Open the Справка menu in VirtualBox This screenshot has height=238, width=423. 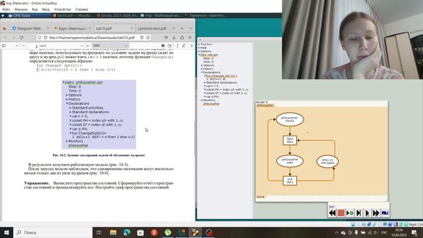[81, 9]
